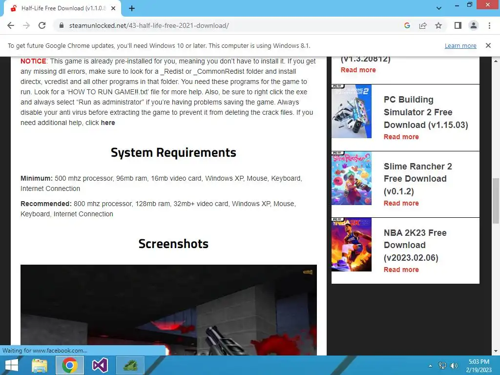
Task: Open the taskbar clock and date
Action: pyautogui.click(x=479, y=366)
